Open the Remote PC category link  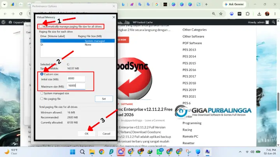[x=190, y=136]
